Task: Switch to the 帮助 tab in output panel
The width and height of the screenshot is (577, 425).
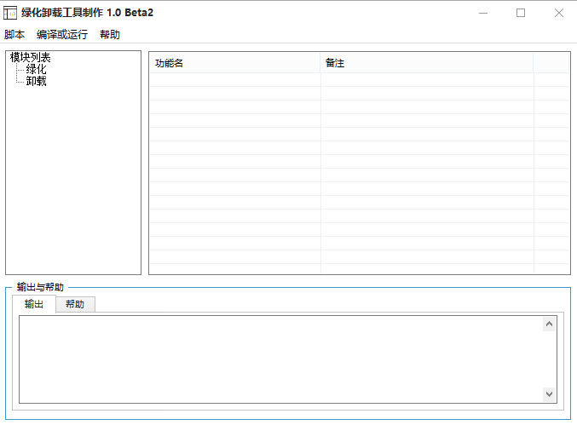Action: 75,304
